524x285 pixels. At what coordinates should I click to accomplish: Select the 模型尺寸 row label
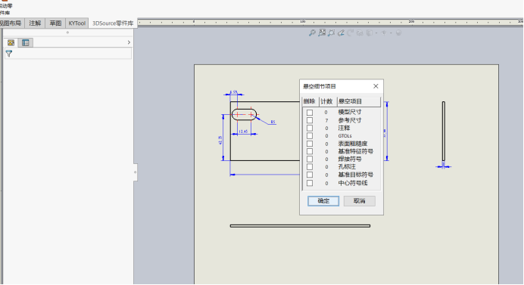[x=350, y=113]
